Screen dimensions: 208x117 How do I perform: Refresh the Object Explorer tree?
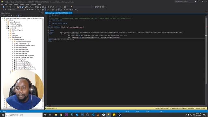tap(19, 16)
